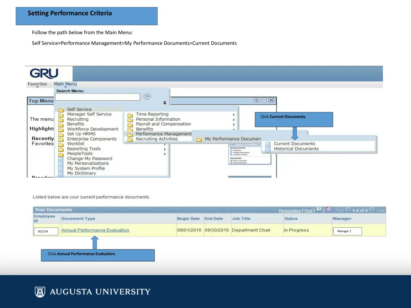This screenshot has width=411, height=308.
Task: Click the page icon beside My Dictionary
Action: pos(61,174)
